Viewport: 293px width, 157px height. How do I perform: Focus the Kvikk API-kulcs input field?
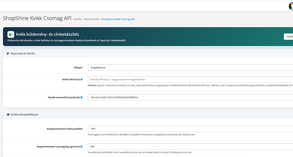click(190, 79)
